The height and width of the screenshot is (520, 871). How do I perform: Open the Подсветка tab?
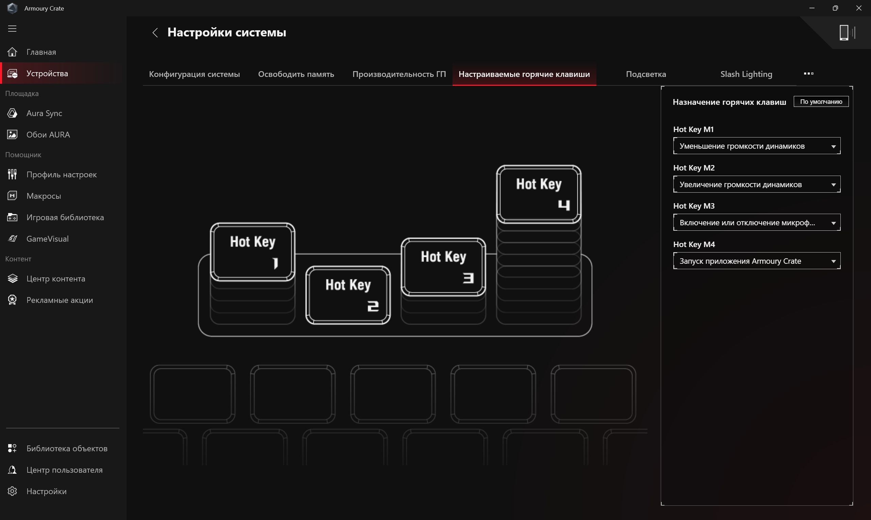pyautogui.click(x=646, y=74)
